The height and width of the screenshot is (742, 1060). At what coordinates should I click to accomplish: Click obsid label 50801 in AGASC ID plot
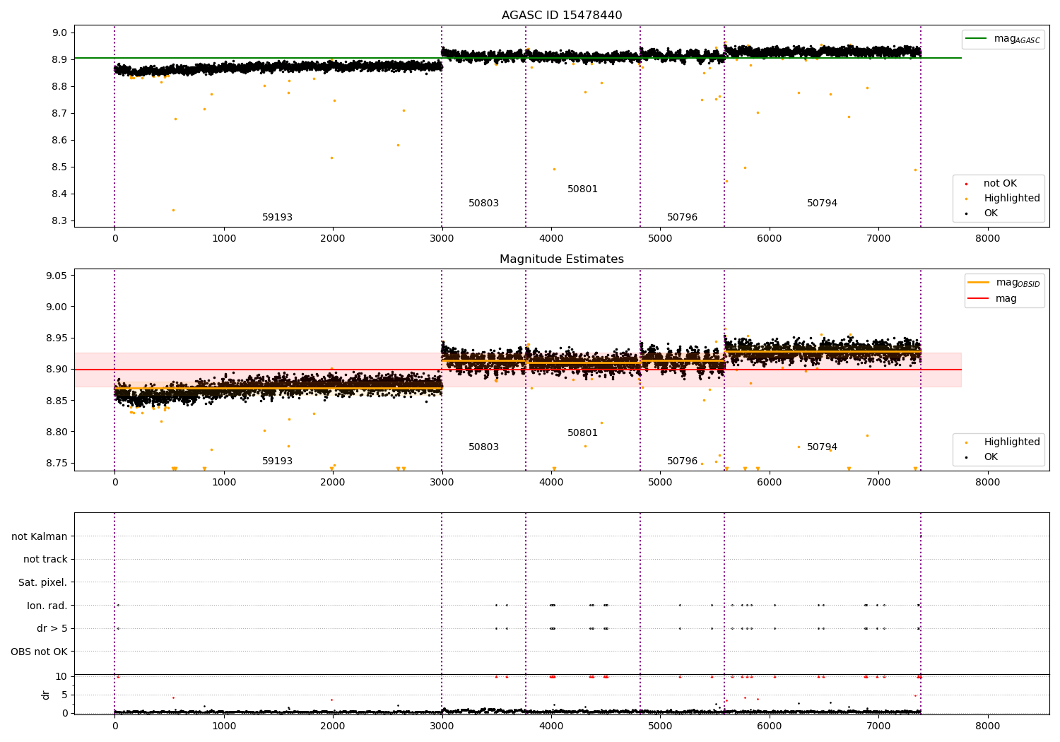coord(582,189)
